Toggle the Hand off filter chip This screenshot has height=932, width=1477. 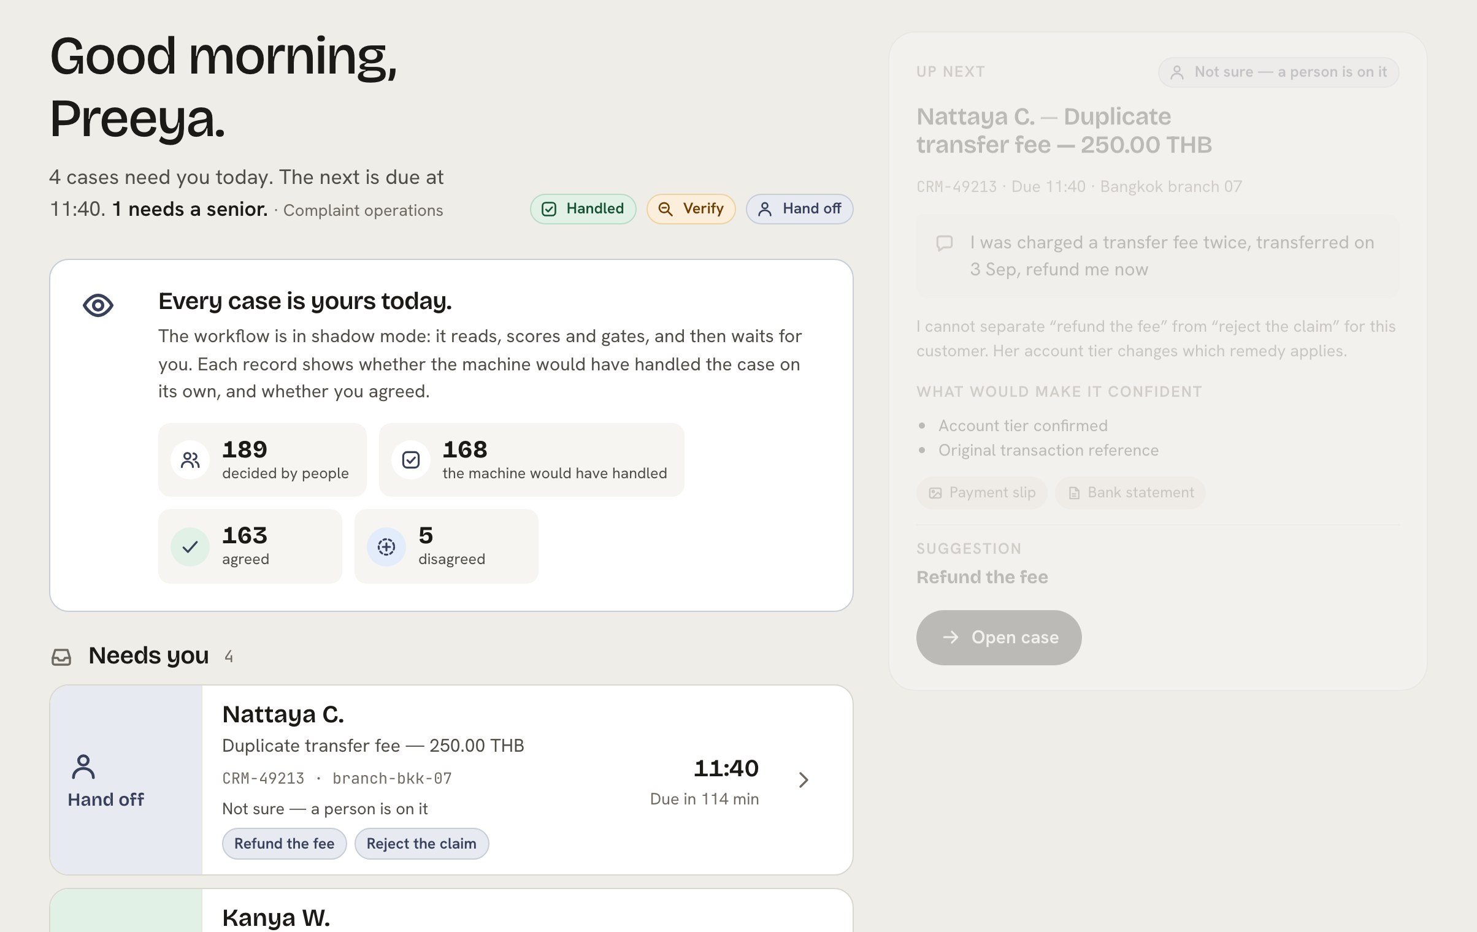coord(799,209)
